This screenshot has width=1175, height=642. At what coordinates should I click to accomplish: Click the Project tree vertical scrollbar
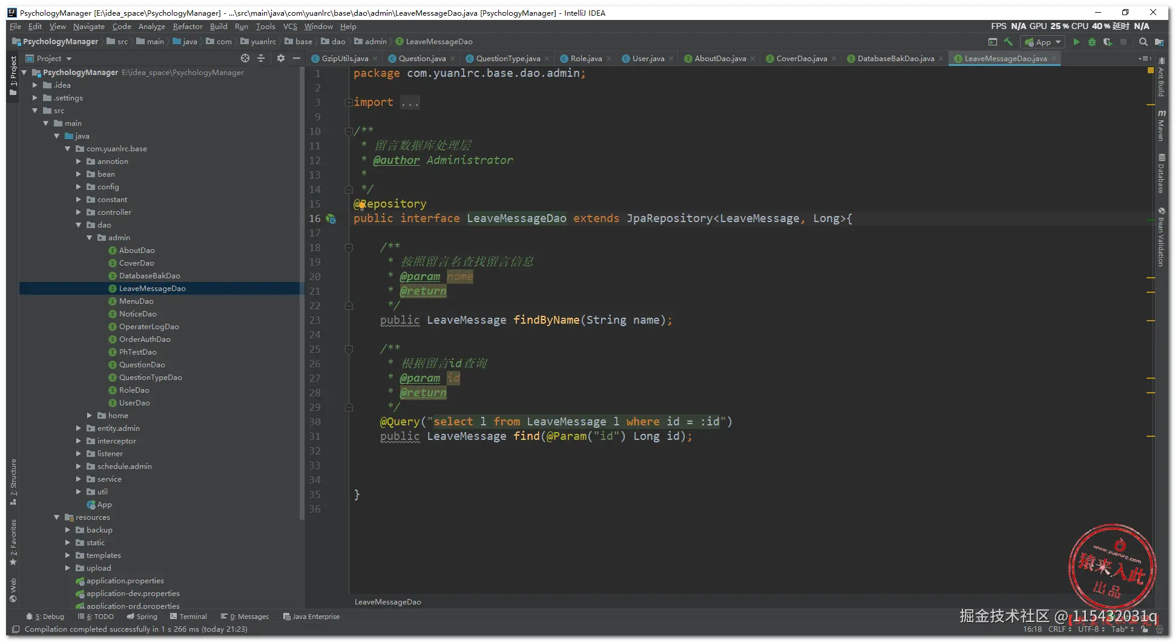point(302,290)
